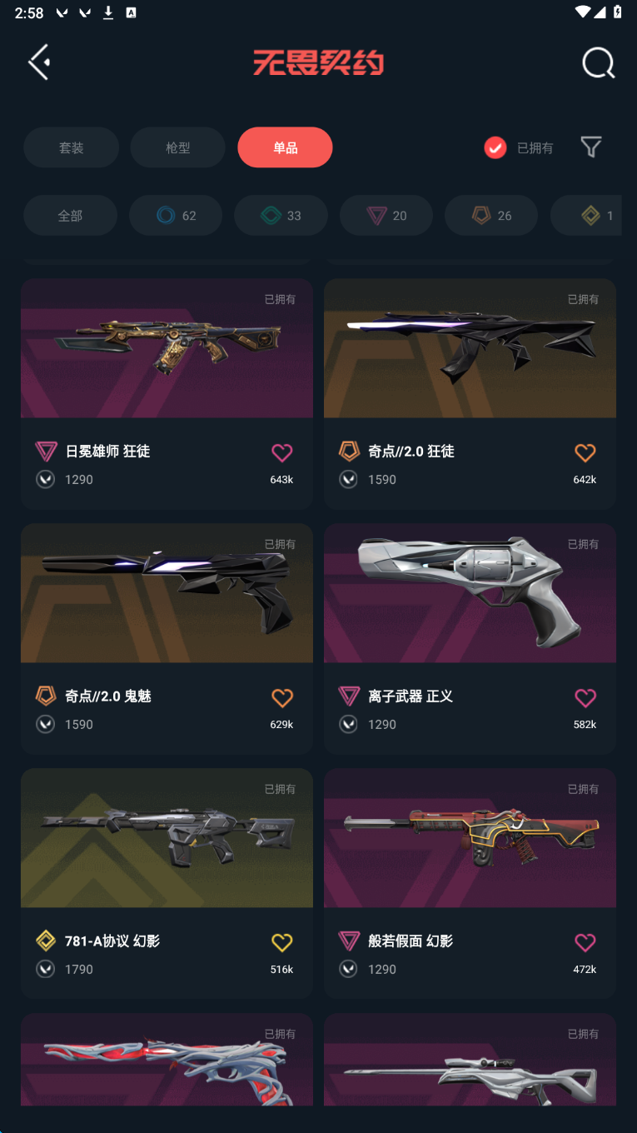Filter by pink triangle tier 20
Image resolution: width=637 pixels, height=1133 pixels.
coord(386,216)
